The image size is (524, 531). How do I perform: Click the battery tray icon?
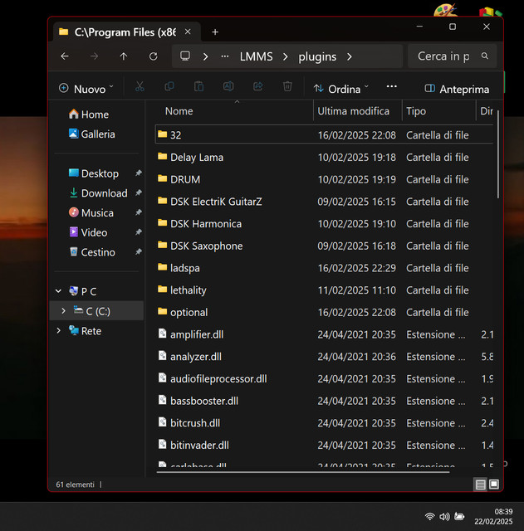coord(459,516)
